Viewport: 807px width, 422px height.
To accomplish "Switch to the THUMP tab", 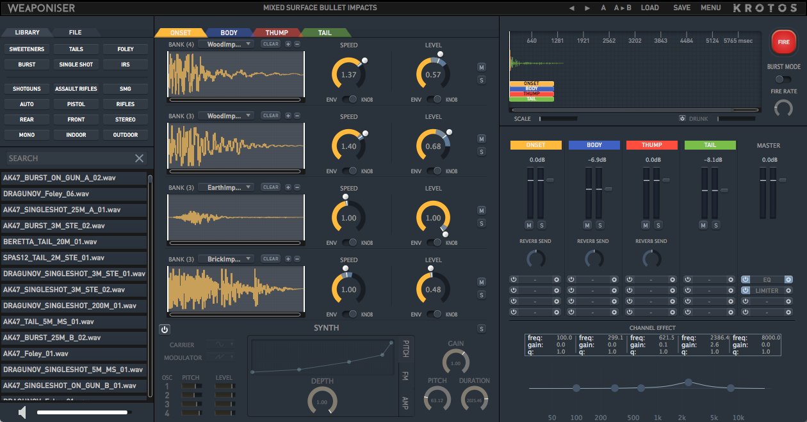I will (277, 33).
